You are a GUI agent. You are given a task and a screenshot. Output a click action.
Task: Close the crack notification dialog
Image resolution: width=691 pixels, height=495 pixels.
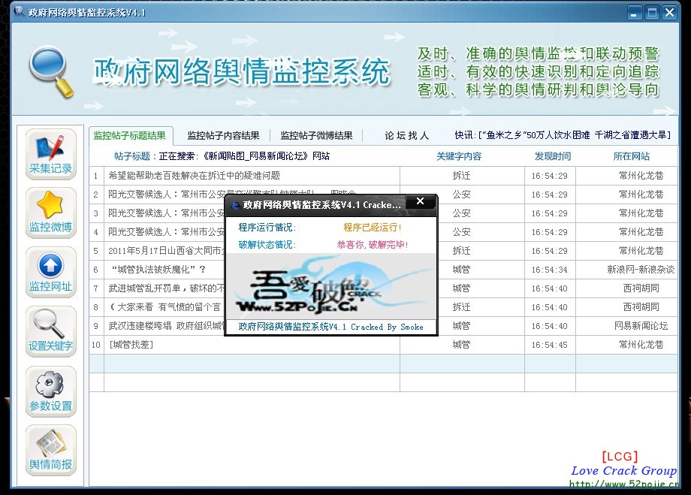pyautogui.click(x=421, y=201)
